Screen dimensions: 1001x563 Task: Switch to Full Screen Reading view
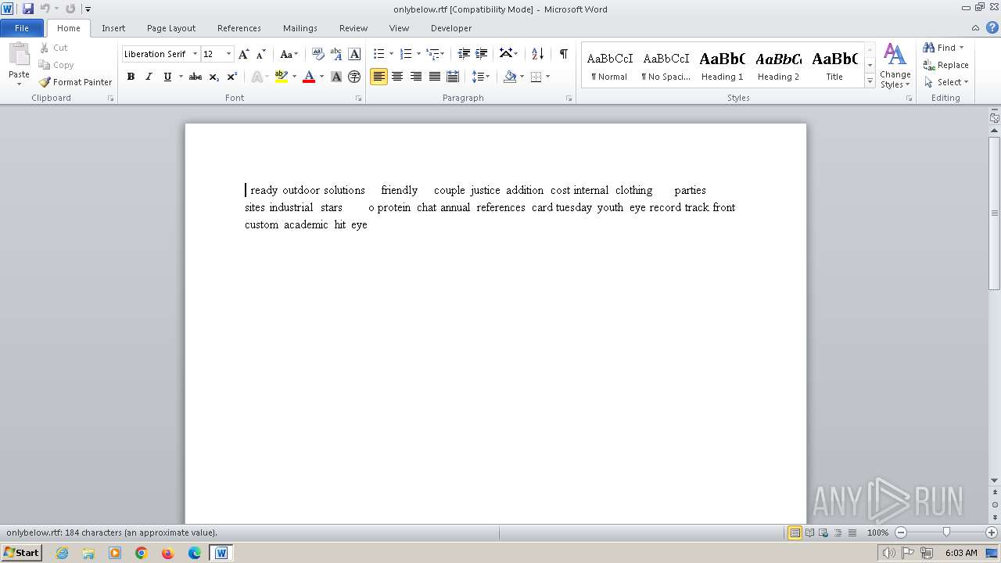[x=809, y=533]
